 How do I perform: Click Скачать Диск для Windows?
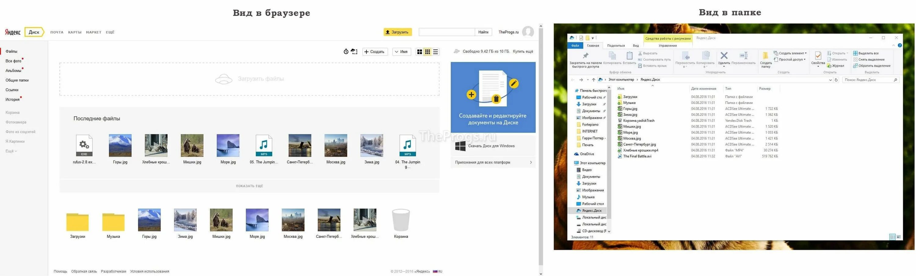click(x=493, y=146)
